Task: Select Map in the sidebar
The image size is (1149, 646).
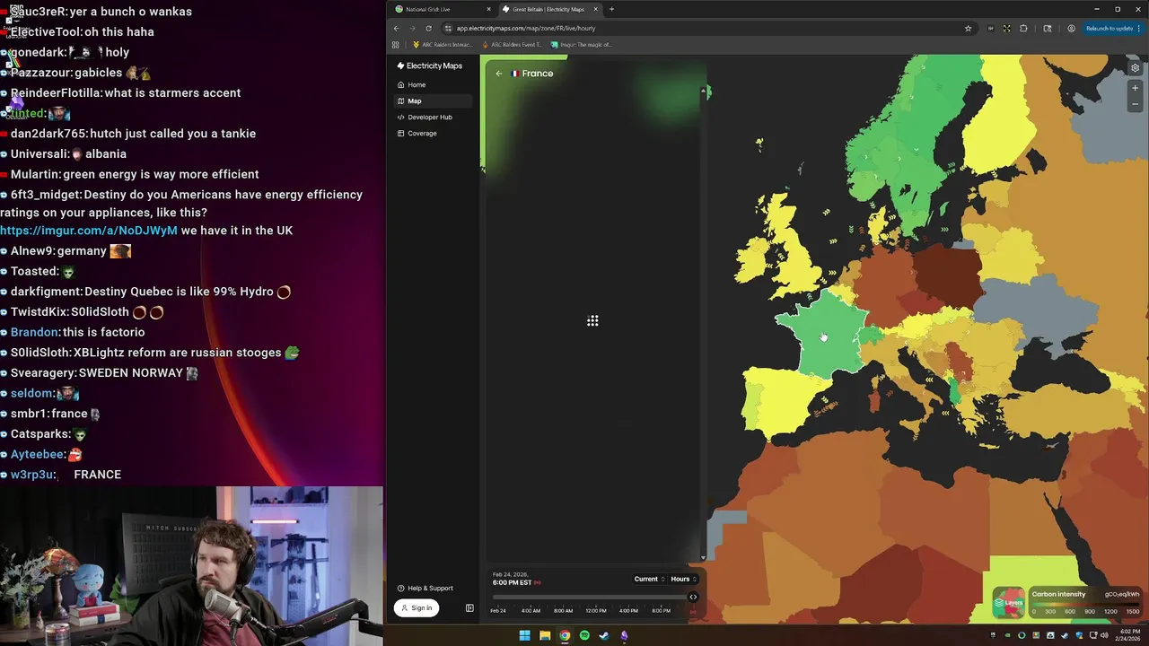Action: click(433, 100)
